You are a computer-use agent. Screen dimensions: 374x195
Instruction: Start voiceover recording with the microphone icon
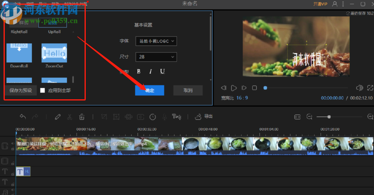tap(165, 117)
